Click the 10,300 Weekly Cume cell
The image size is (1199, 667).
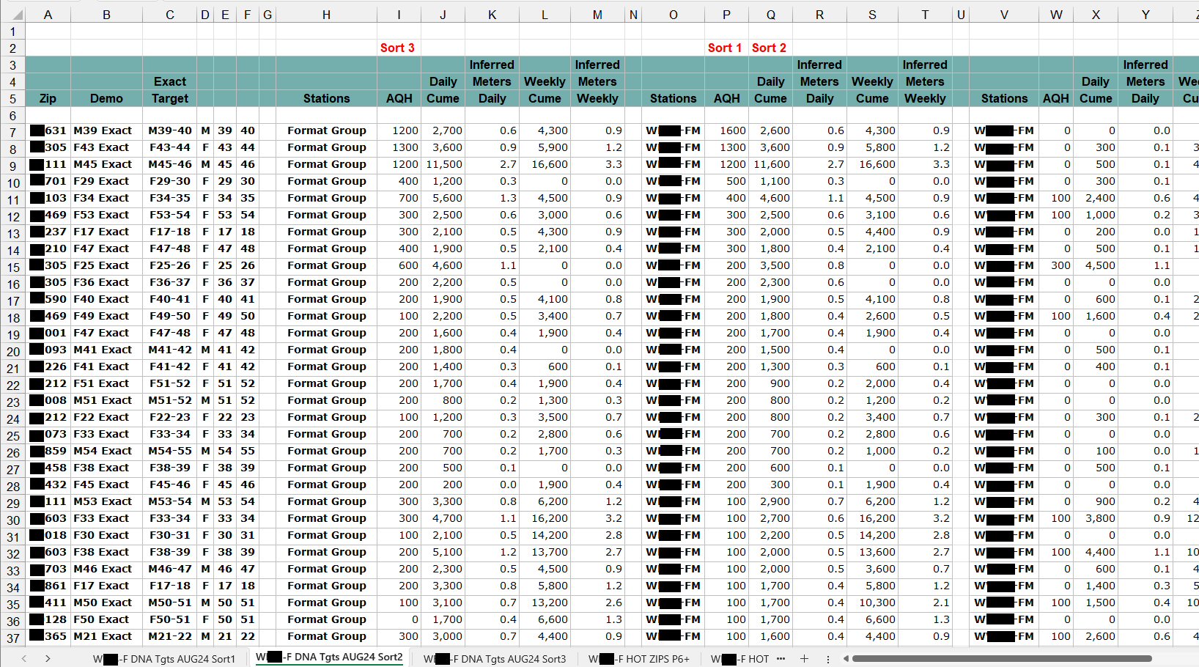(872, 602)
